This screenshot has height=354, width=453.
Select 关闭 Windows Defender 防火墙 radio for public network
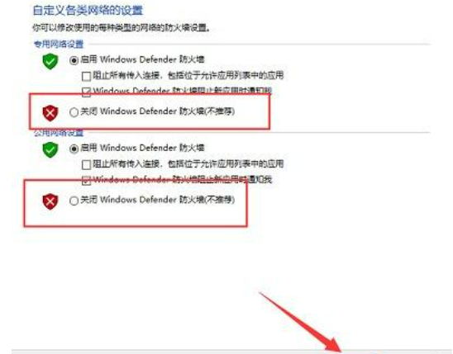click(74, 201)
